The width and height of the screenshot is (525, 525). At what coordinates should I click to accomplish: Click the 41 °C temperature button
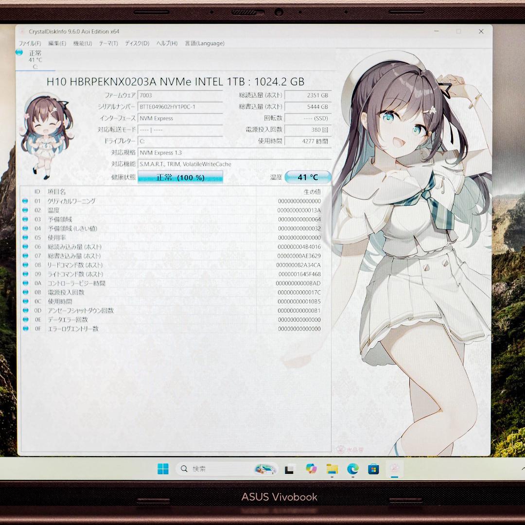click(x=309, y=177)
